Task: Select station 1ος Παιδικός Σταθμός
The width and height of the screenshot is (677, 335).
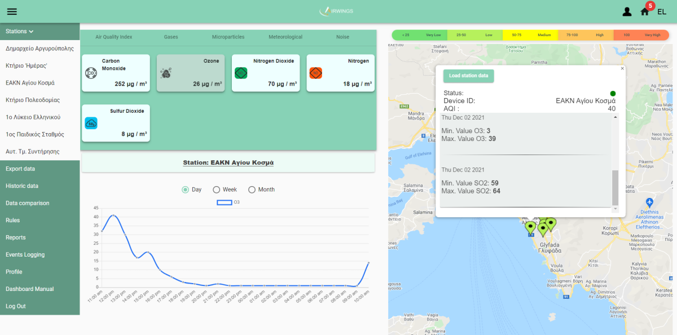Action: point(39,134)
